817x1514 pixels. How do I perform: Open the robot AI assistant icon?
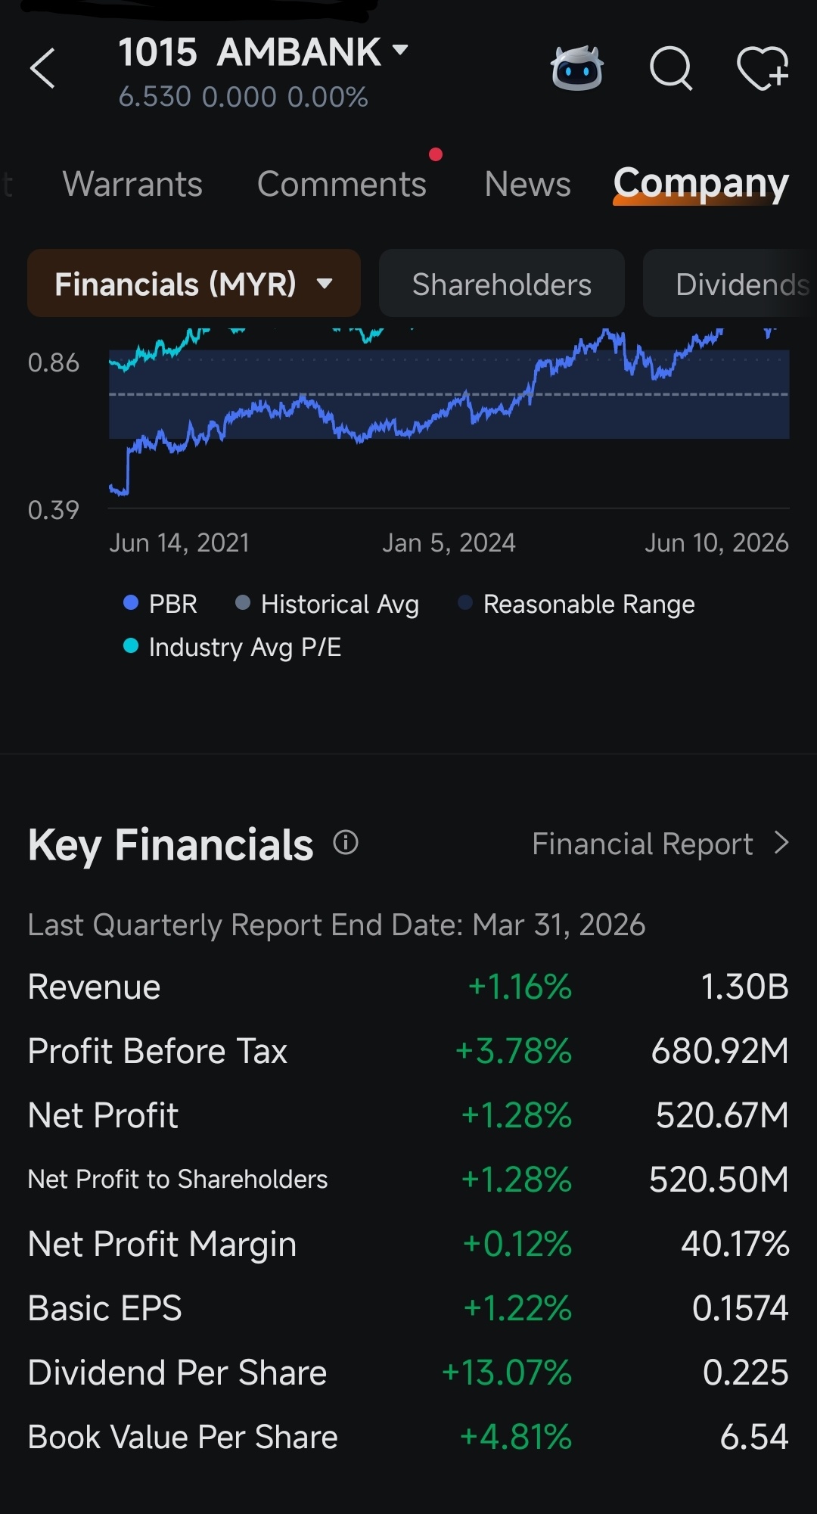[x=577, y=68]
